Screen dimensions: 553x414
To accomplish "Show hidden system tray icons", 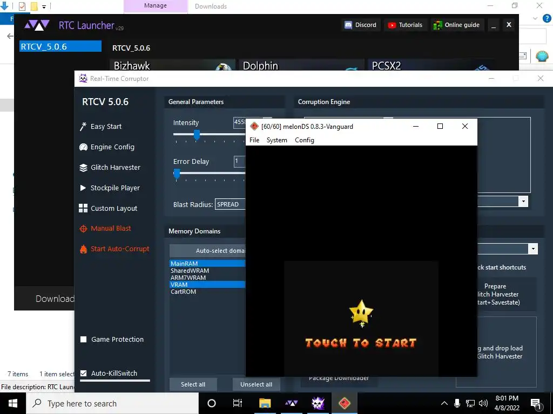I will 444,403.
